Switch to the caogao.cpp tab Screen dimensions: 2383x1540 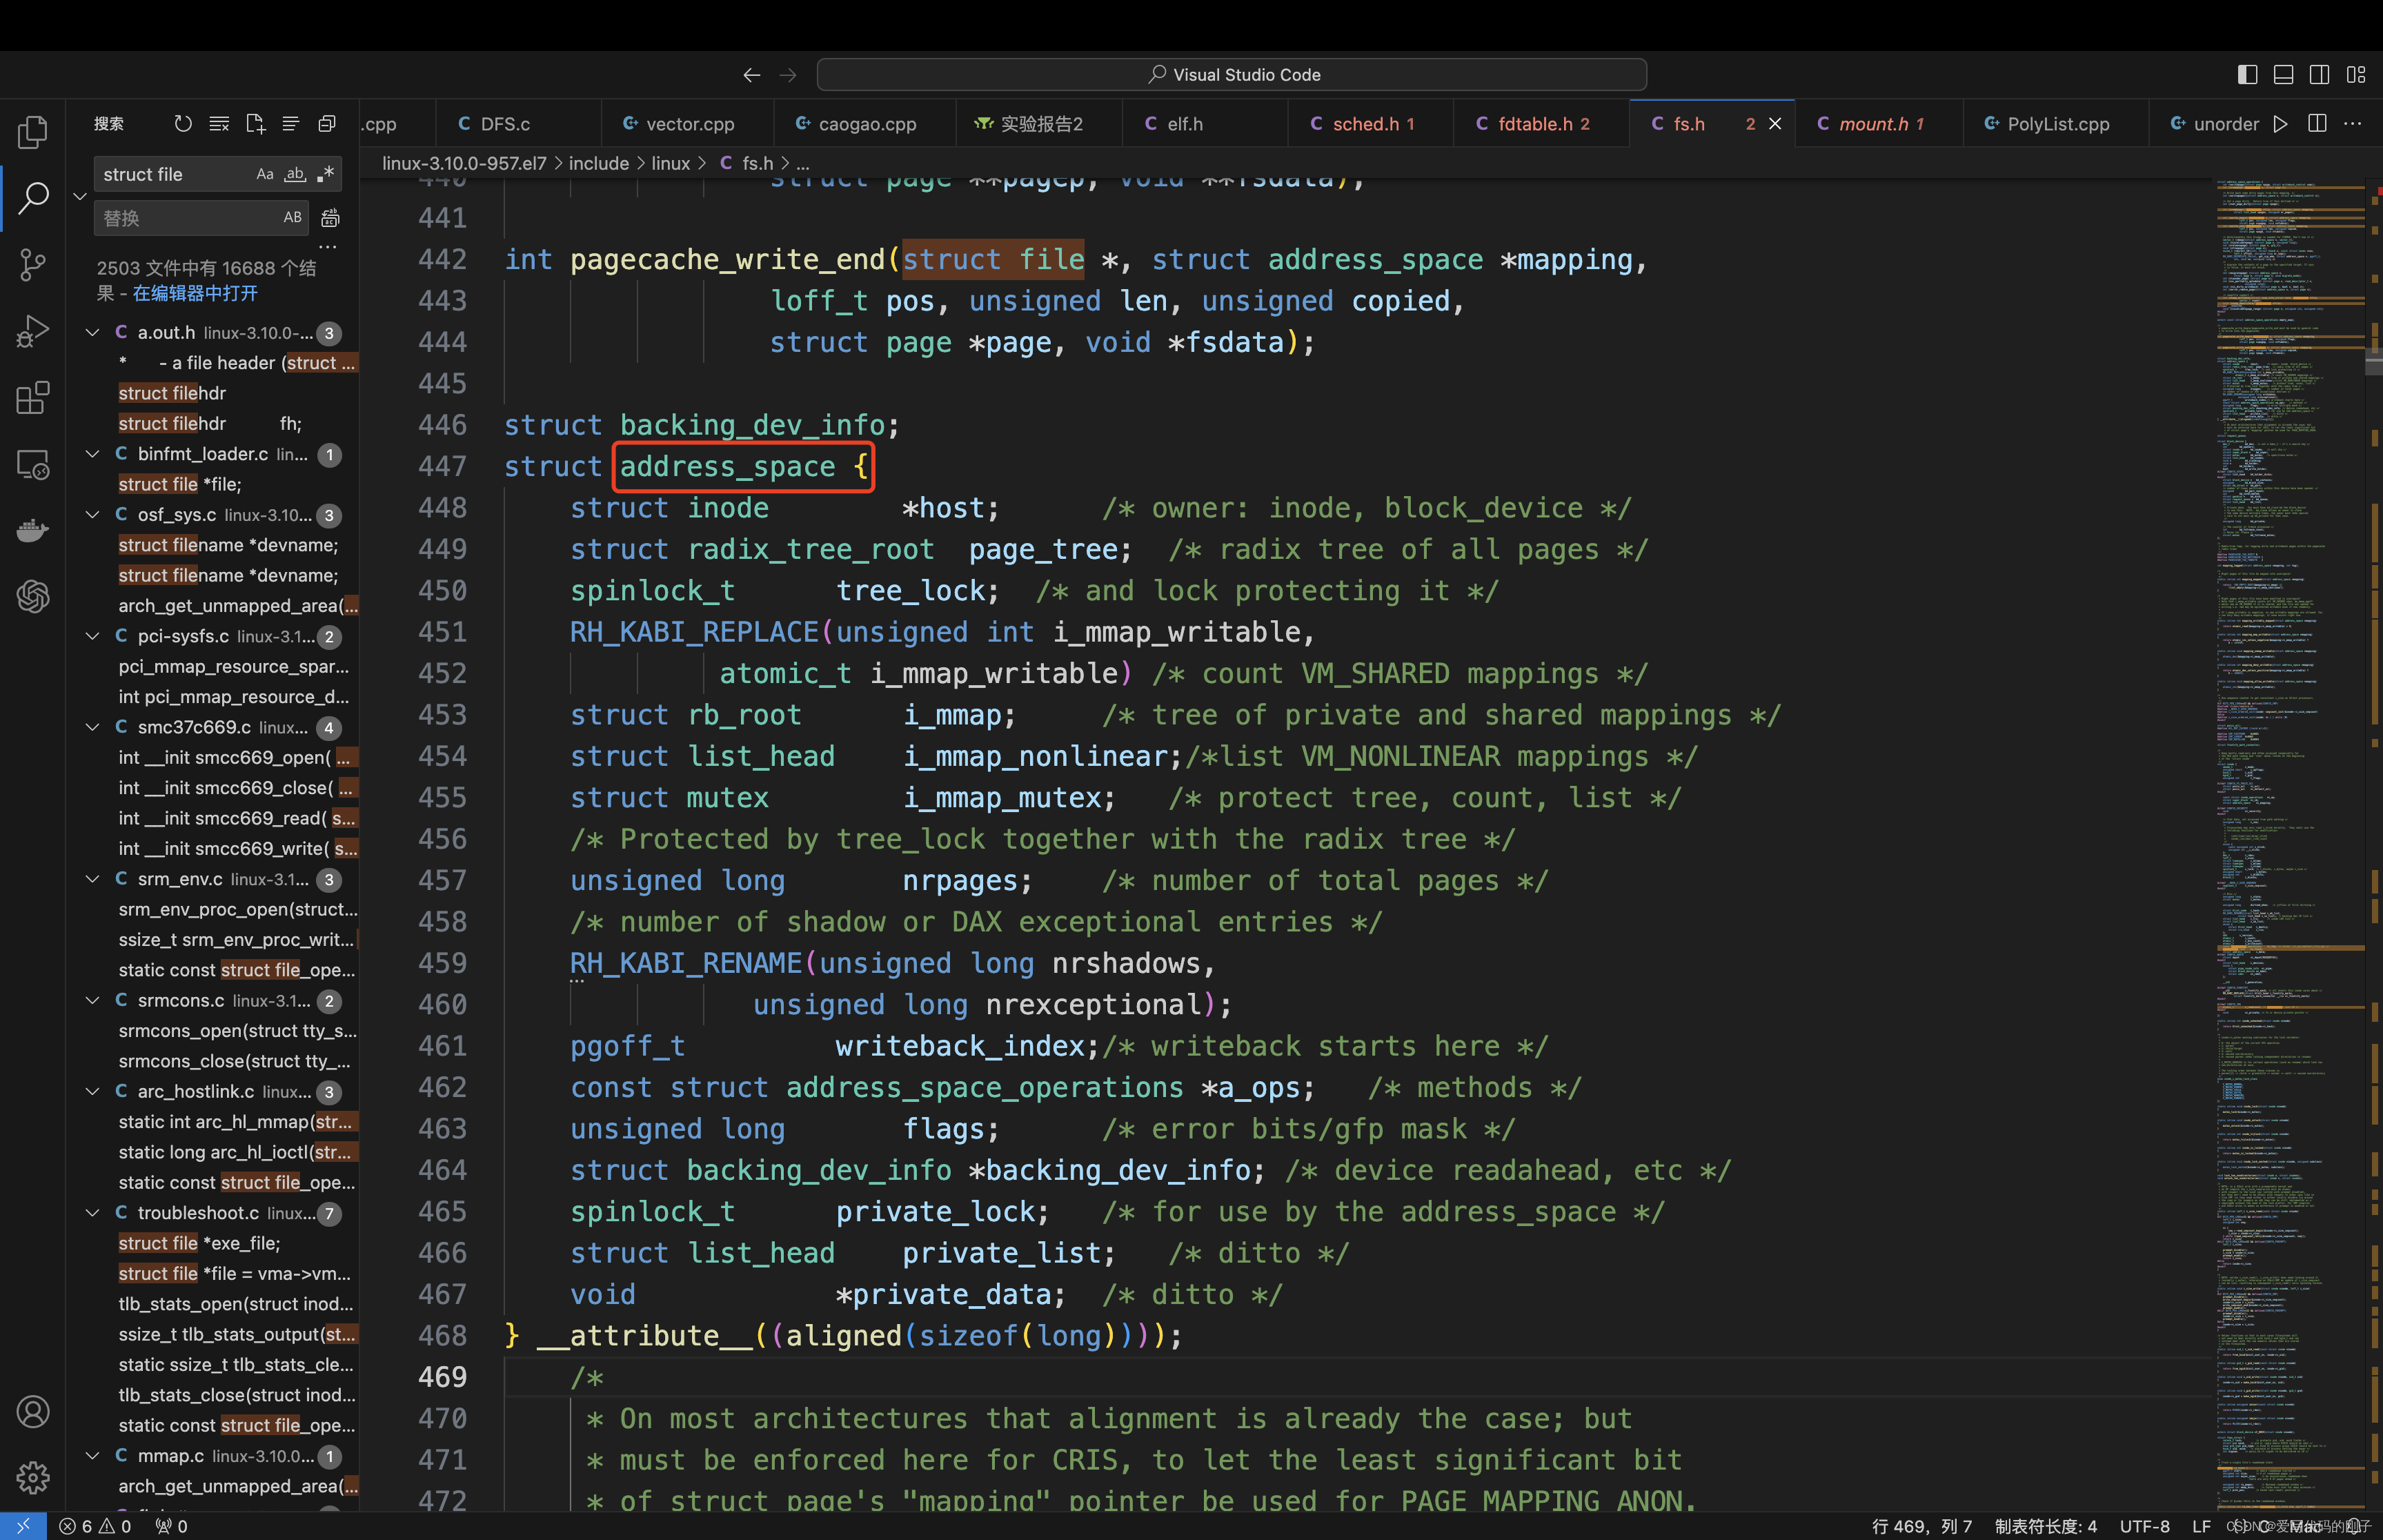pyautogui.click(x=864, y=124)
